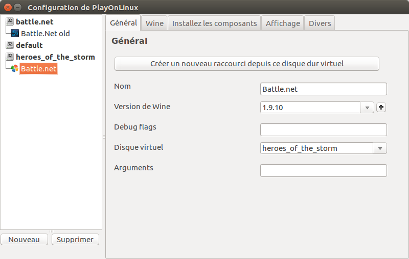Select heroes_of_the_storm in the tree

[x=55, y=57]
